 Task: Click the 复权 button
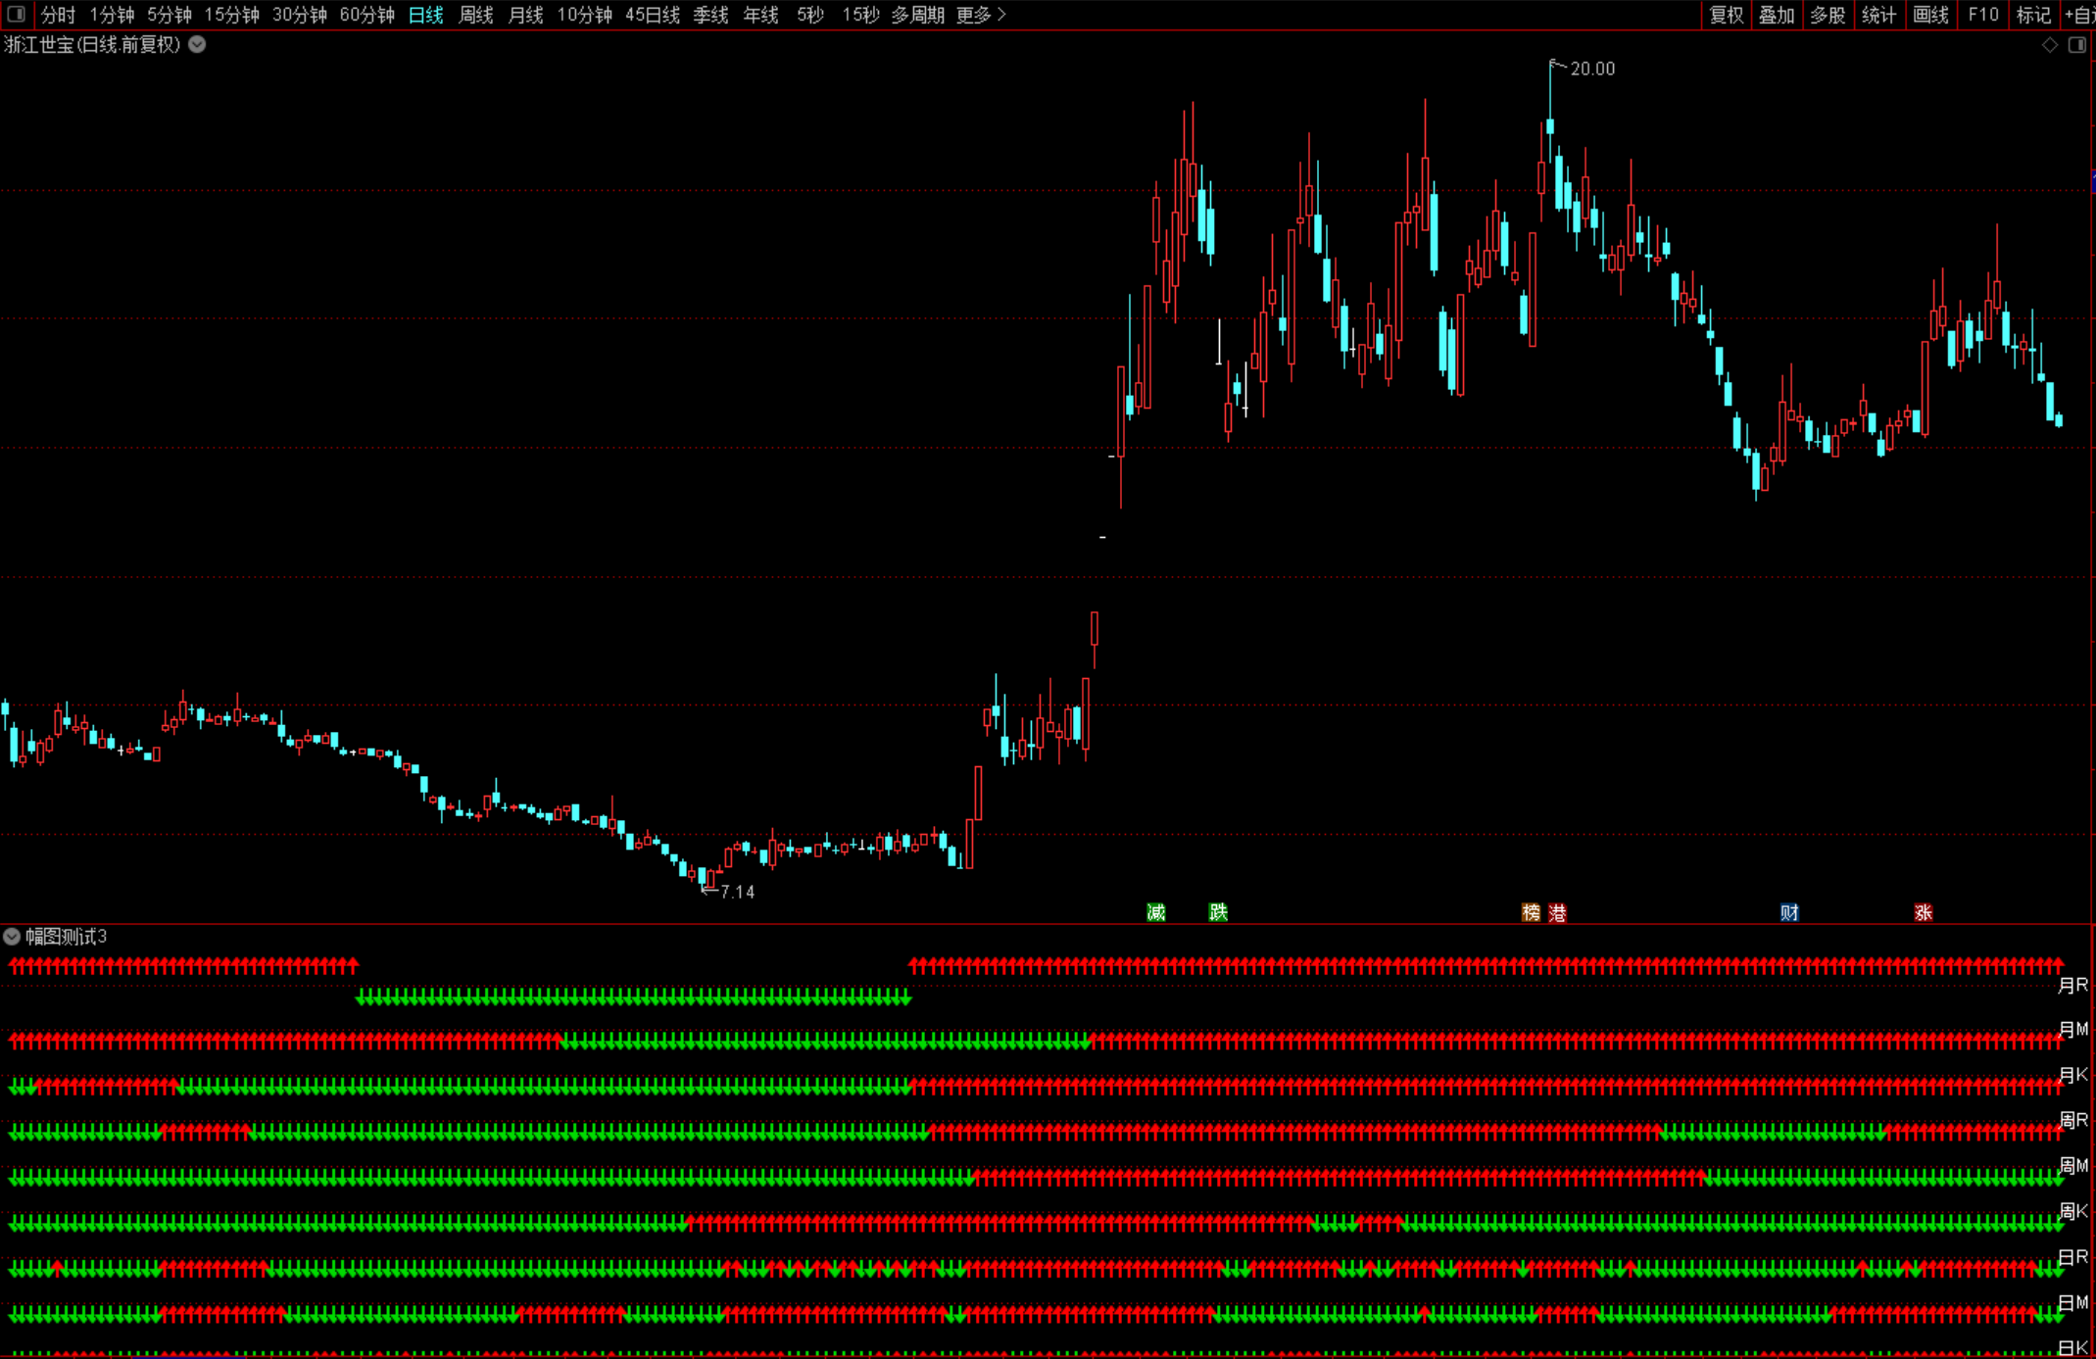coord(1726,15)
